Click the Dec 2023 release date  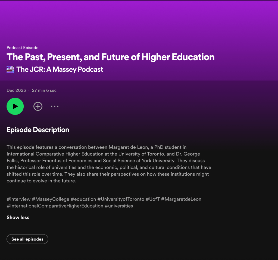pyautogui.click(x=16, y=90)
